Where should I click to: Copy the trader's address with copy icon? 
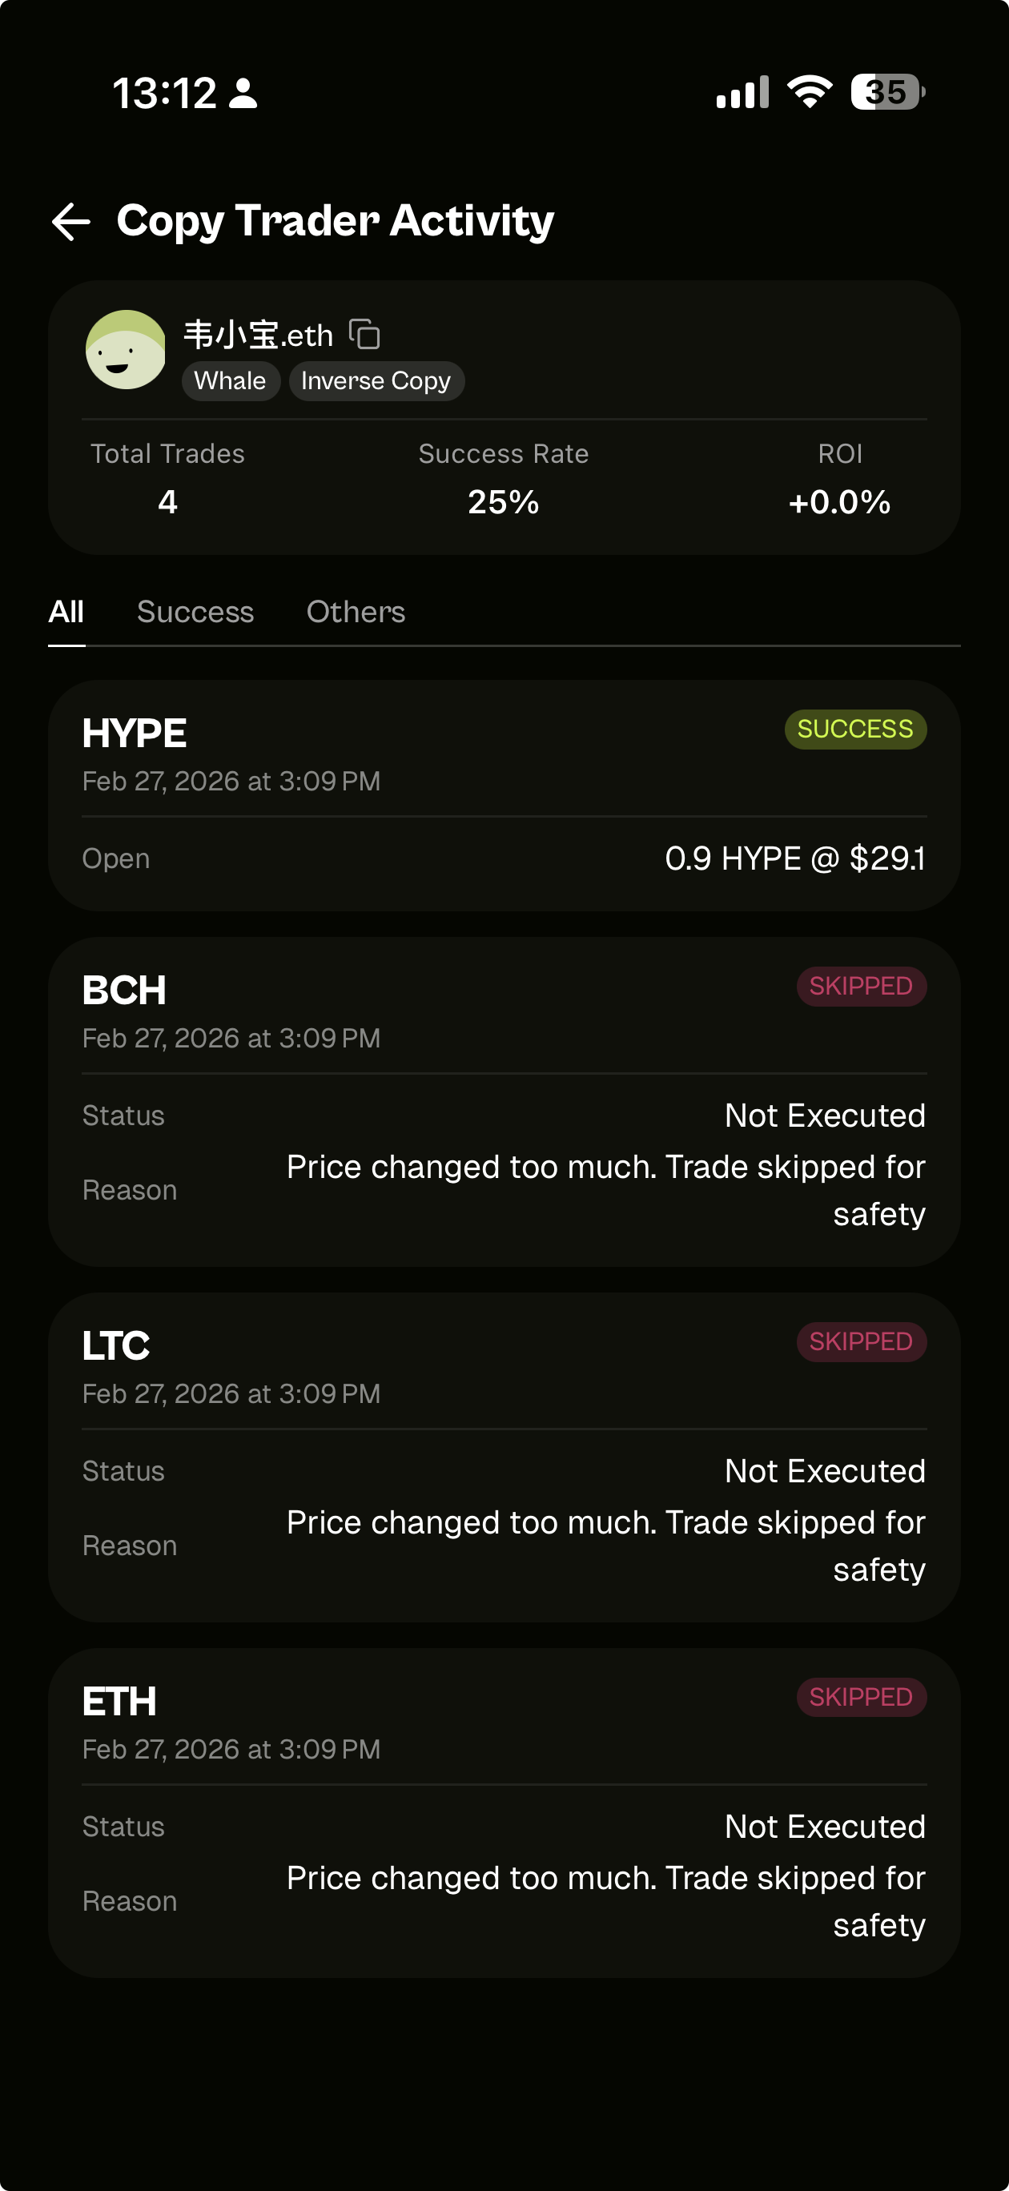click(365, 334)
